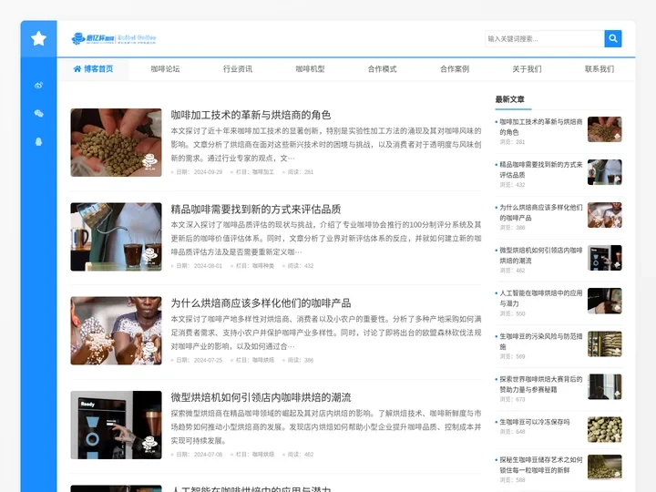Screen dimensions: 656x492
Task: Click sidebar thumbnail beside 浏览: 648
Action: 605,429
